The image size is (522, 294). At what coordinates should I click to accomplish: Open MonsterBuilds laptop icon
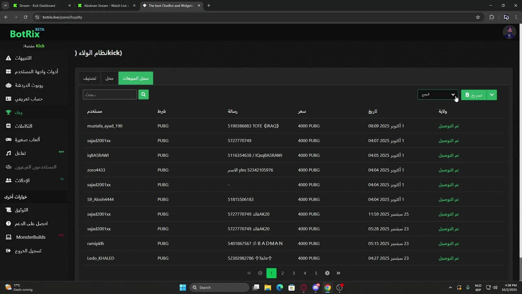[8, 237]
